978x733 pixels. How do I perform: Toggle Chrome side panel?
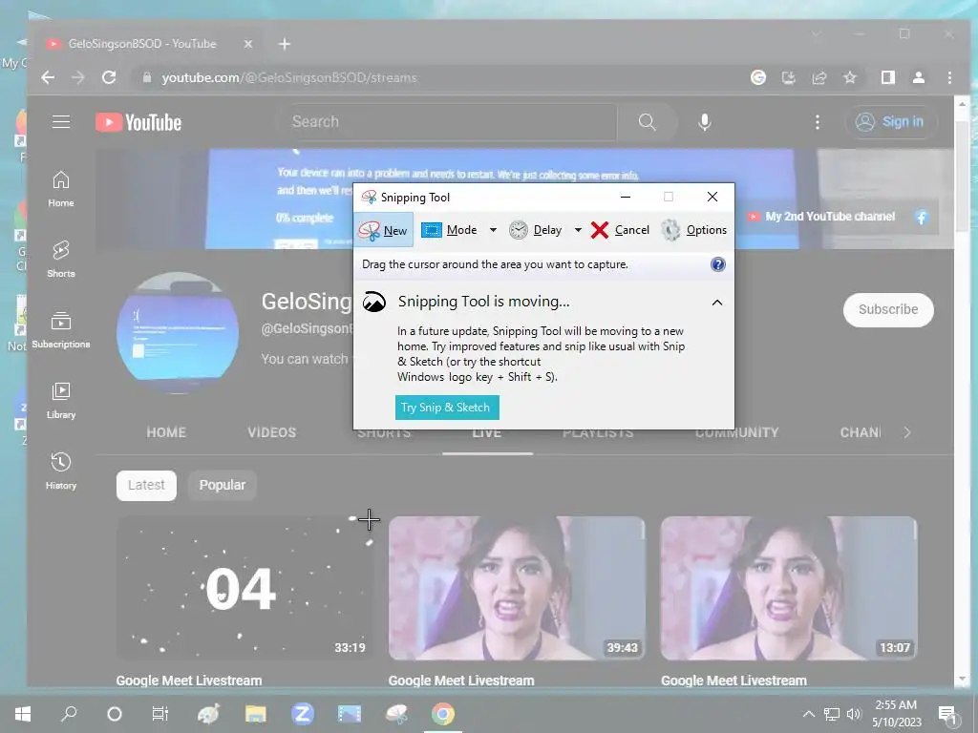[888, 77]
